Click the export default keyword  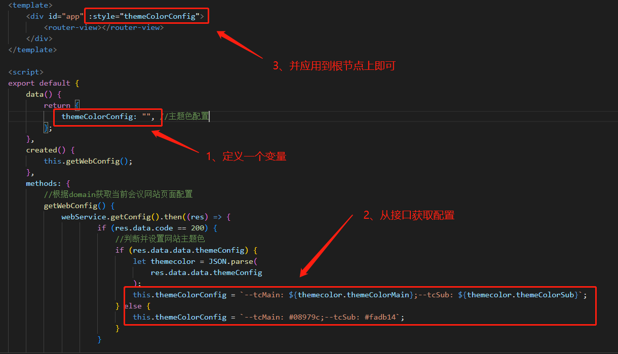point(38,83)
